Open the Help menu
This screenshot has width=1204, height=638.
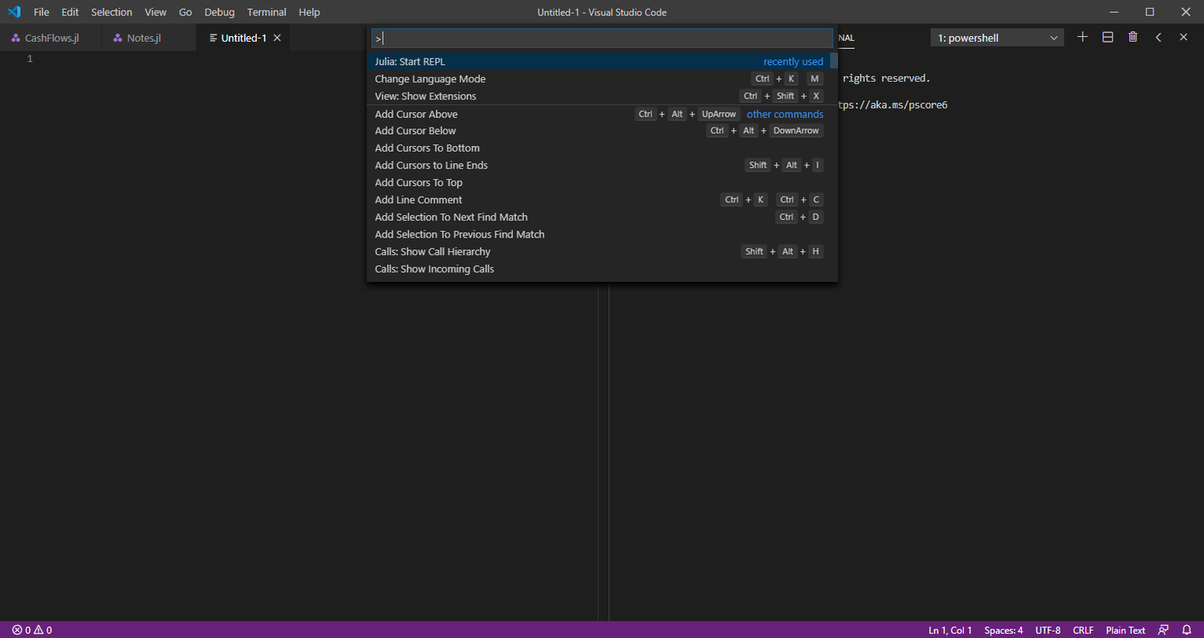tap(309, 12)
